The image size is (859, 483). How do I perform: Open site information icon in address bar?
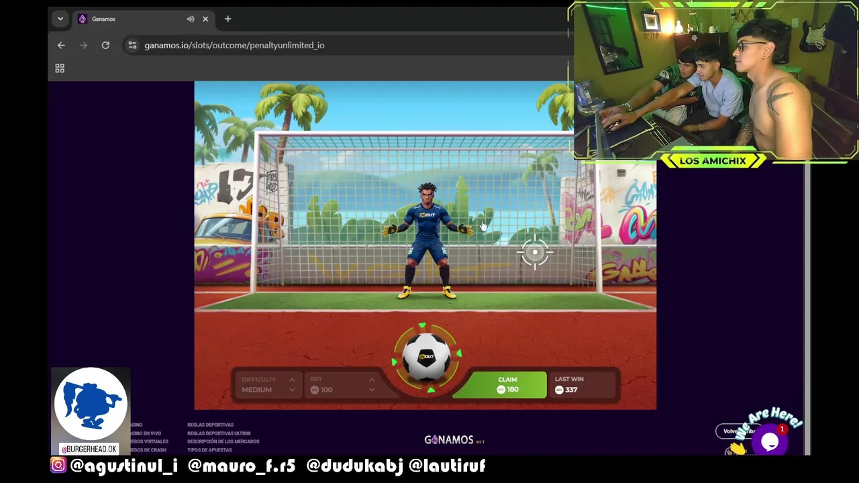click(132, 45)
